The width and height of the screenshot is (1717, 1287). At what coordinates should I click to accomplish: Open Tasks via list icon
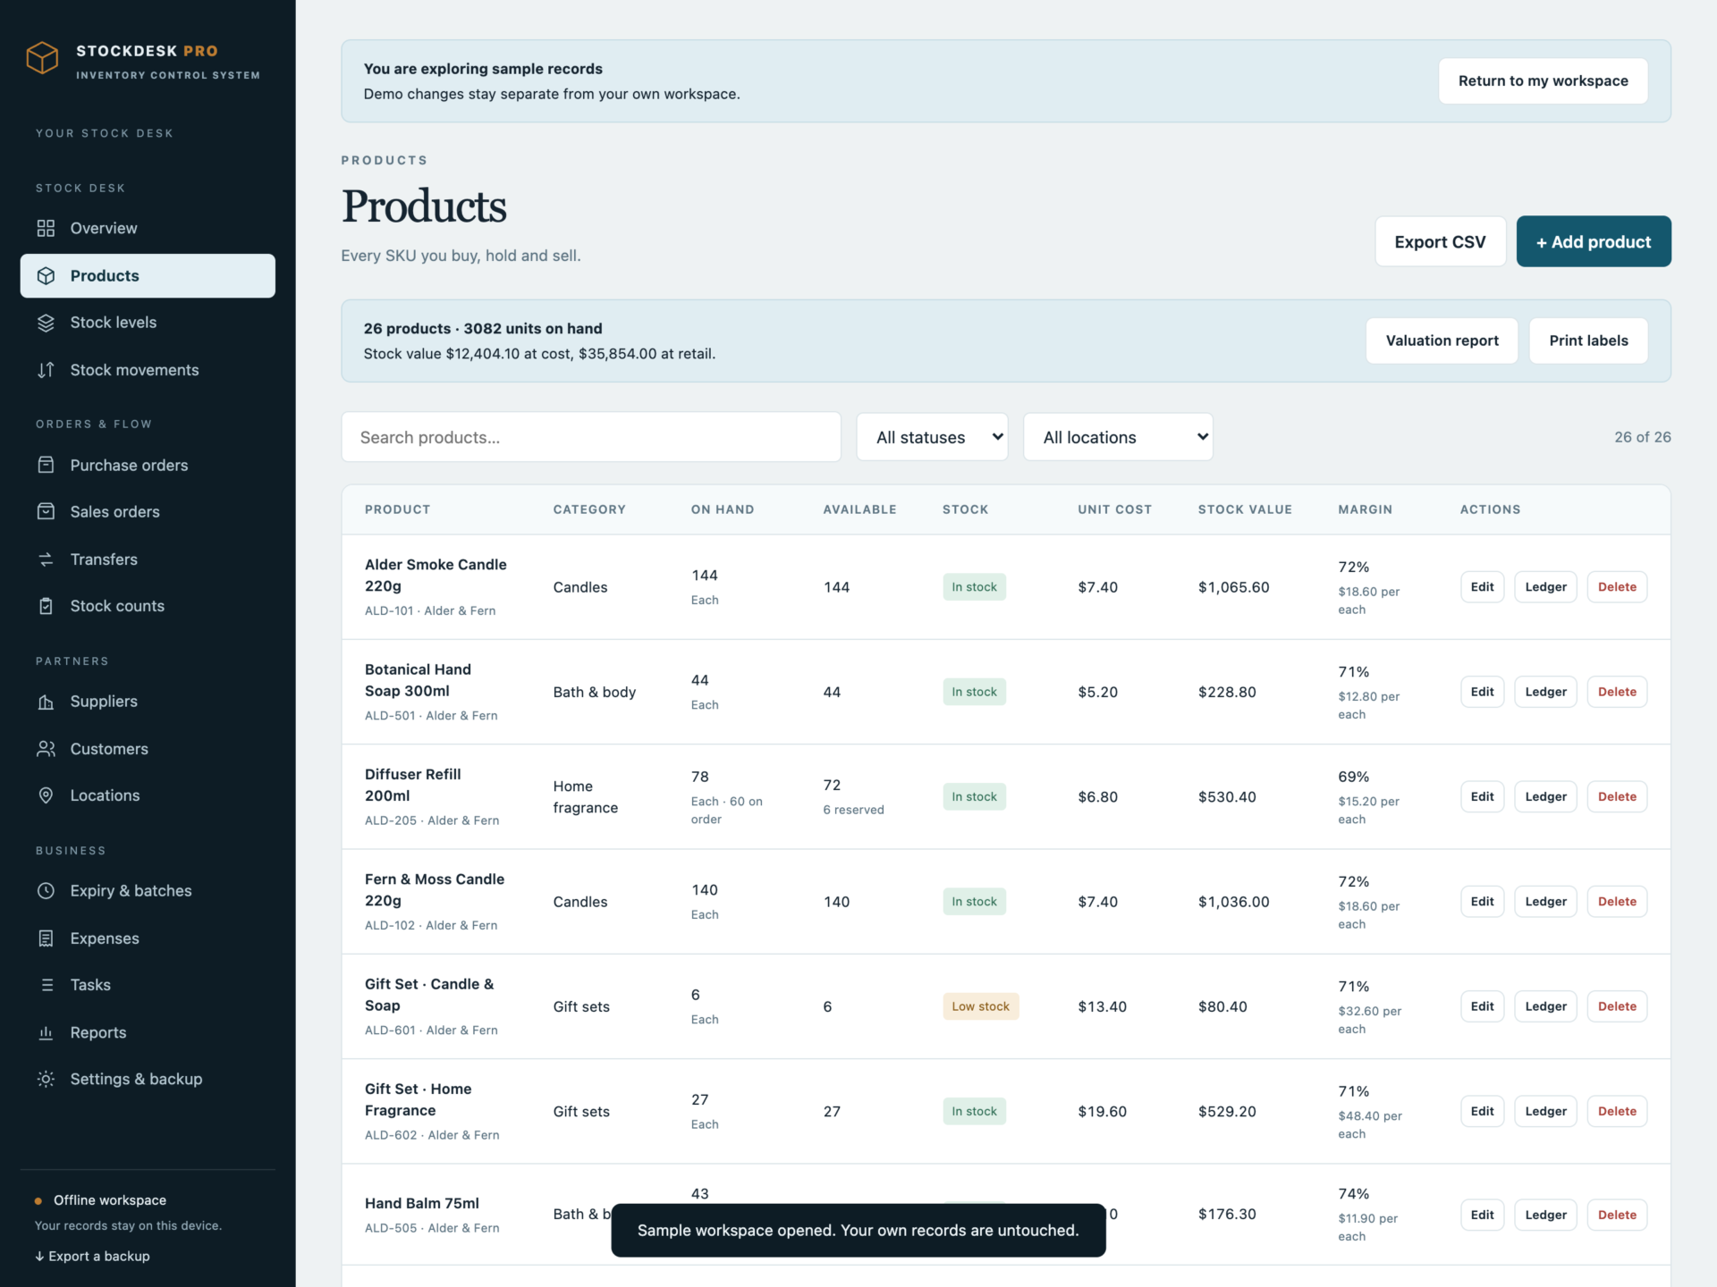[x=46, y=985]
